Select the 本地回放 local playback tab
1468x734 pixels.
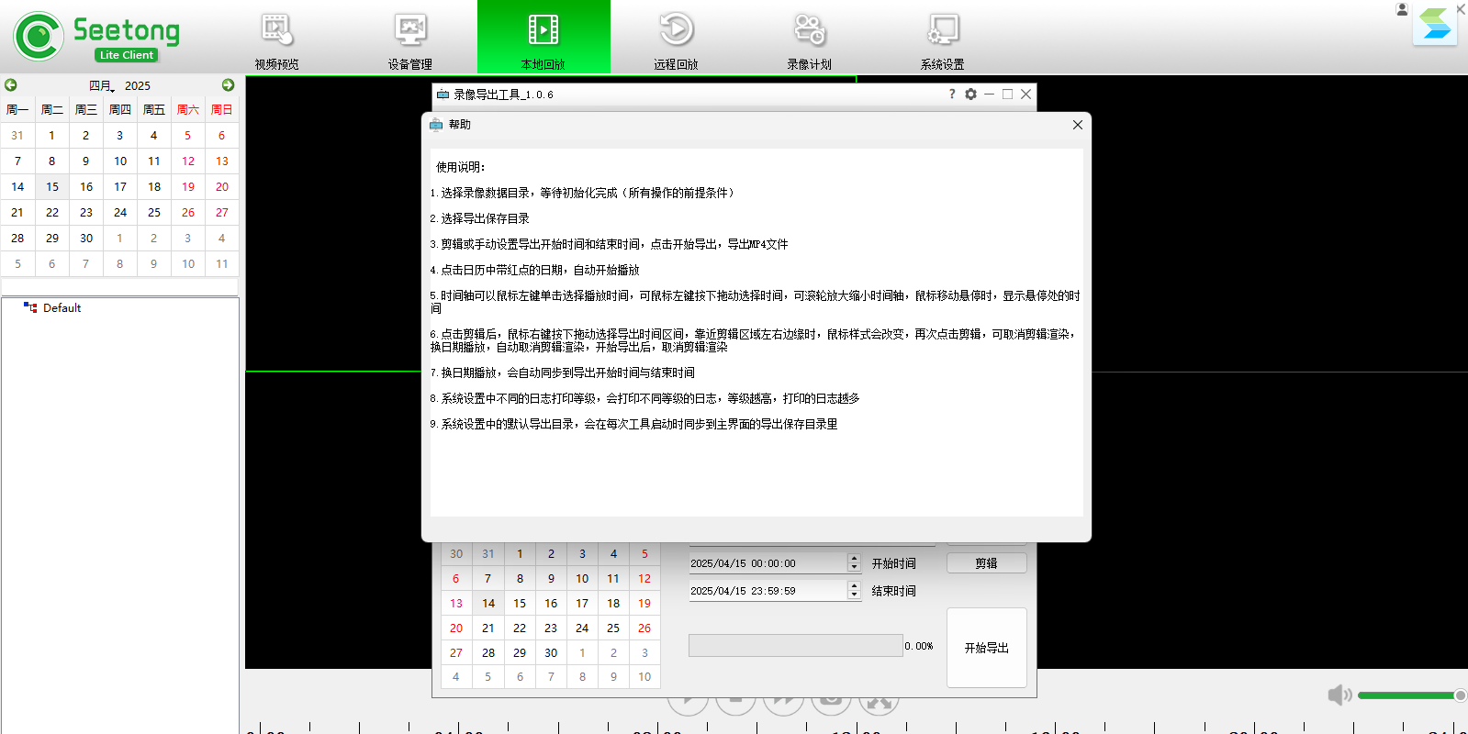coord(543,40)
